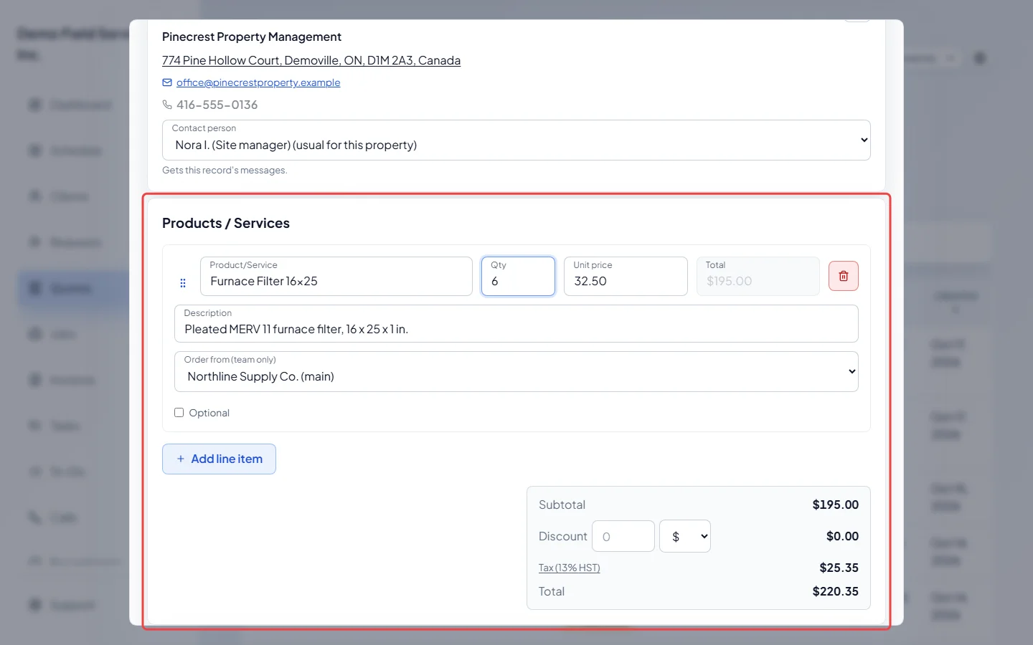Delete the Furnace Filter line item
The width and height of the screenshot is (1033, 645).
tap(843, 276)
